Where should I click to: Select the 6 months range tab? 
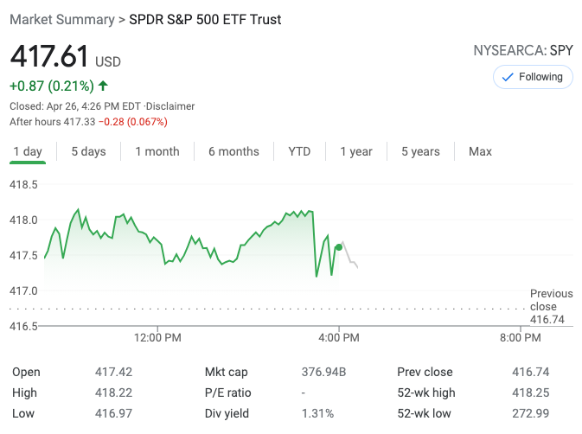pyautogui.click(x=233, y=151)
